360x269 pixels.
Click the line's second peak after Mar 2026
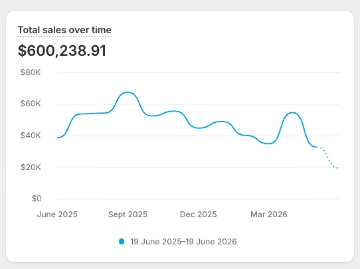292,113
